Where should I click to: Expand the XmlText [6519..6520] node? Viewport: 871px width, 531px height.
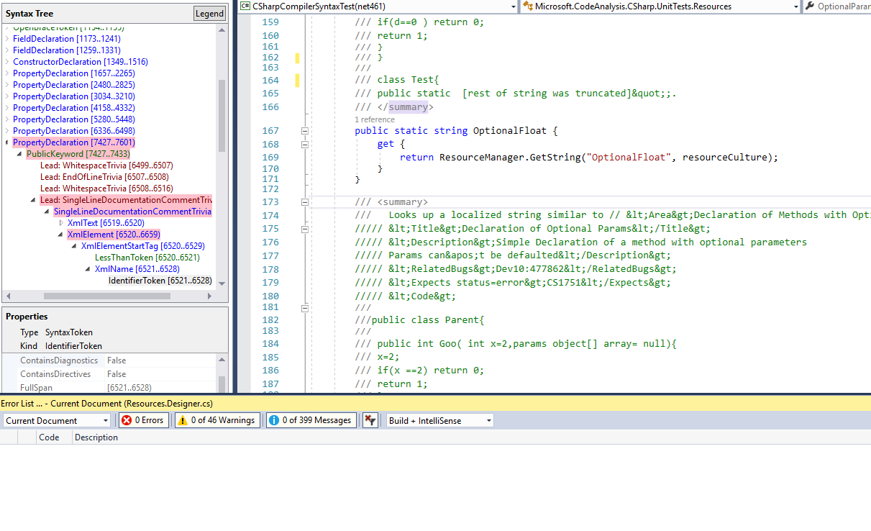pyautogui.click(x=60, y=223)
